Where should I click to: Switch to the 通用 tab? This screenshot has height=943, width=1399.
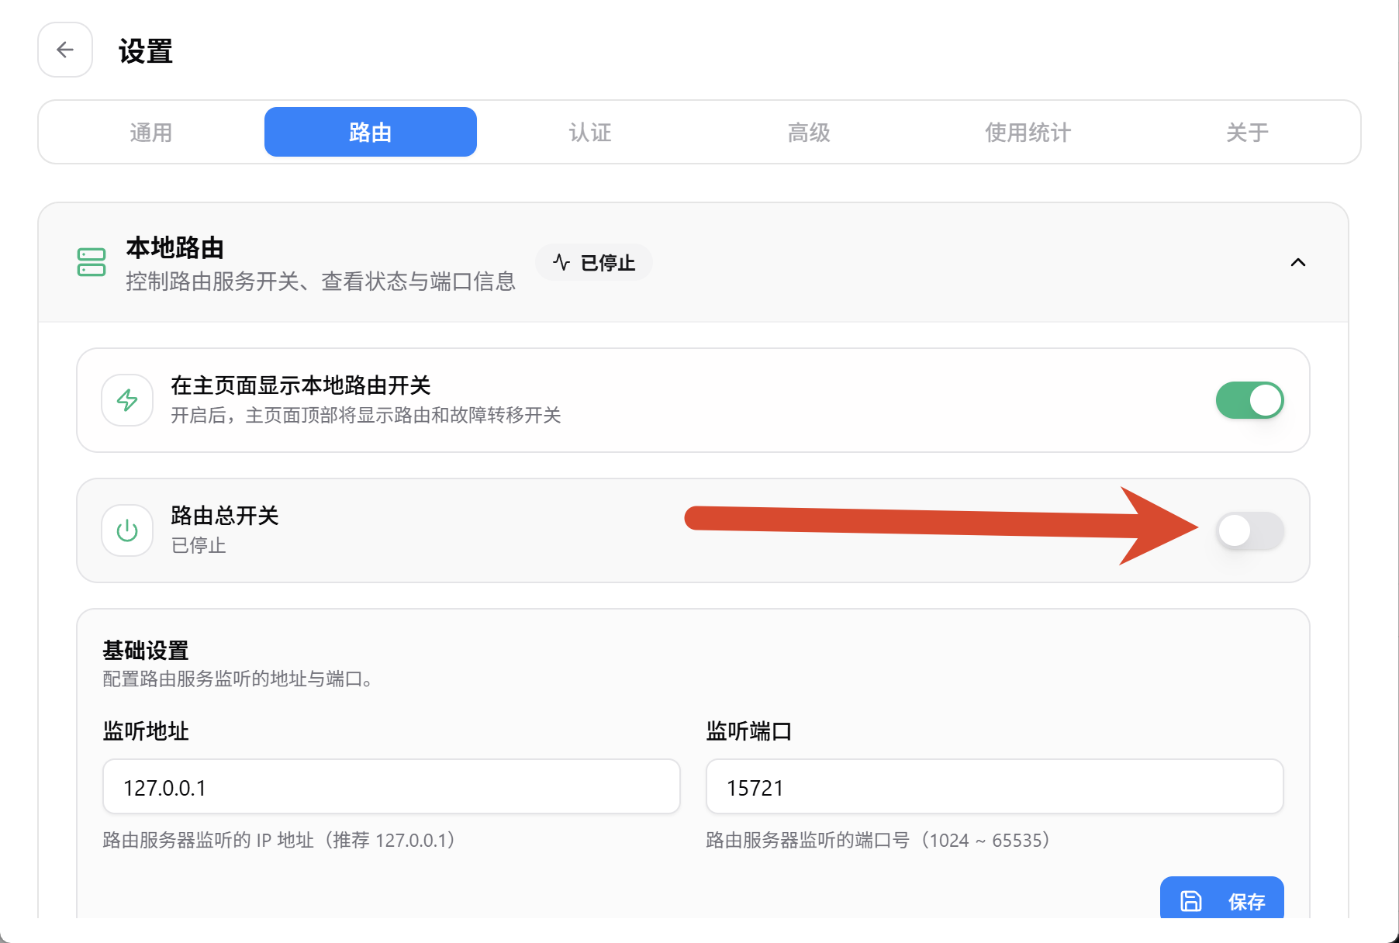[x=151, y=132]
